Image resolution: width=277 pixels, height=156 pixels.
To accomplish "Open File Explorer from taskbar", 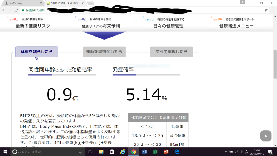I will [x=101, y=152].
